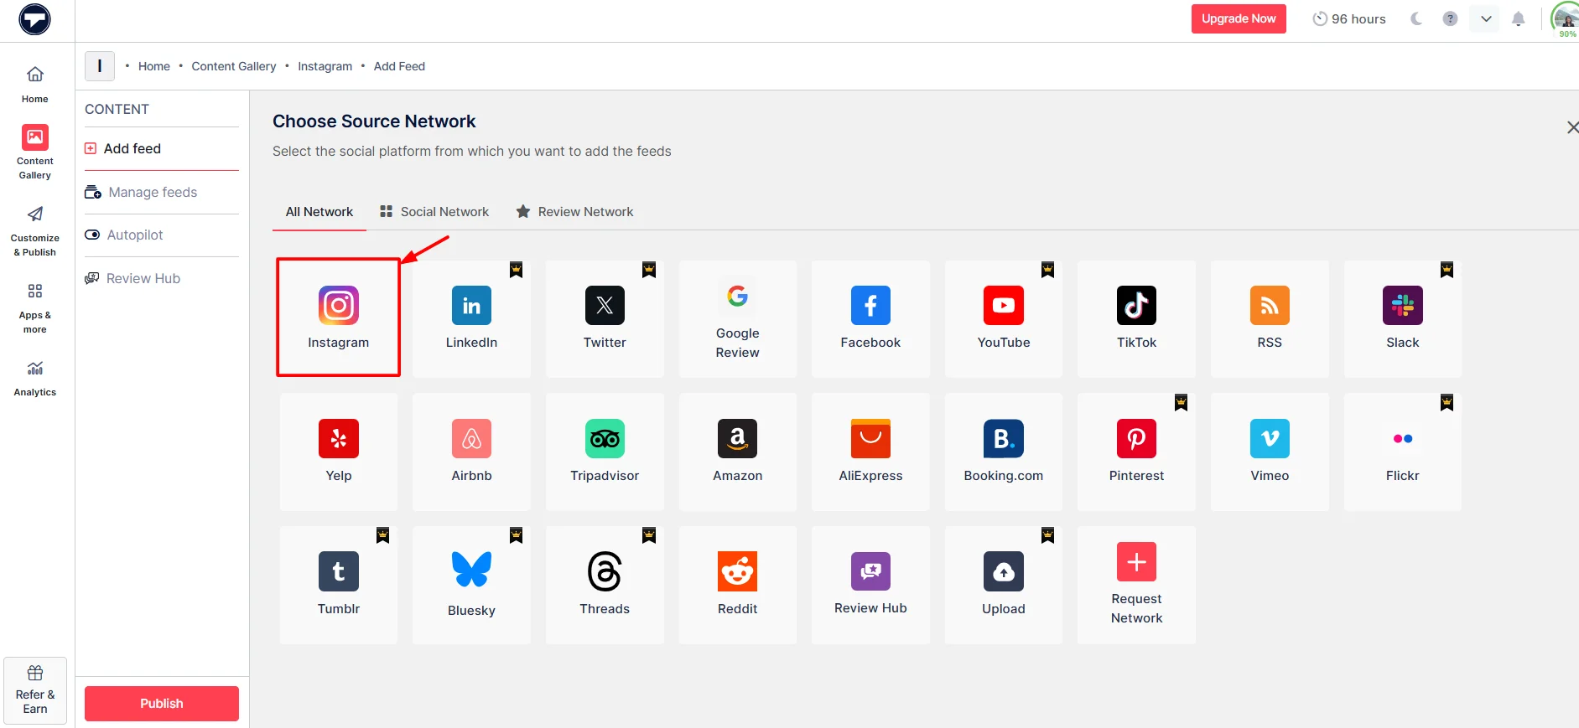1579x728 pixels.
Task: Choose Bluesky butterfly network
Action: 471,585
